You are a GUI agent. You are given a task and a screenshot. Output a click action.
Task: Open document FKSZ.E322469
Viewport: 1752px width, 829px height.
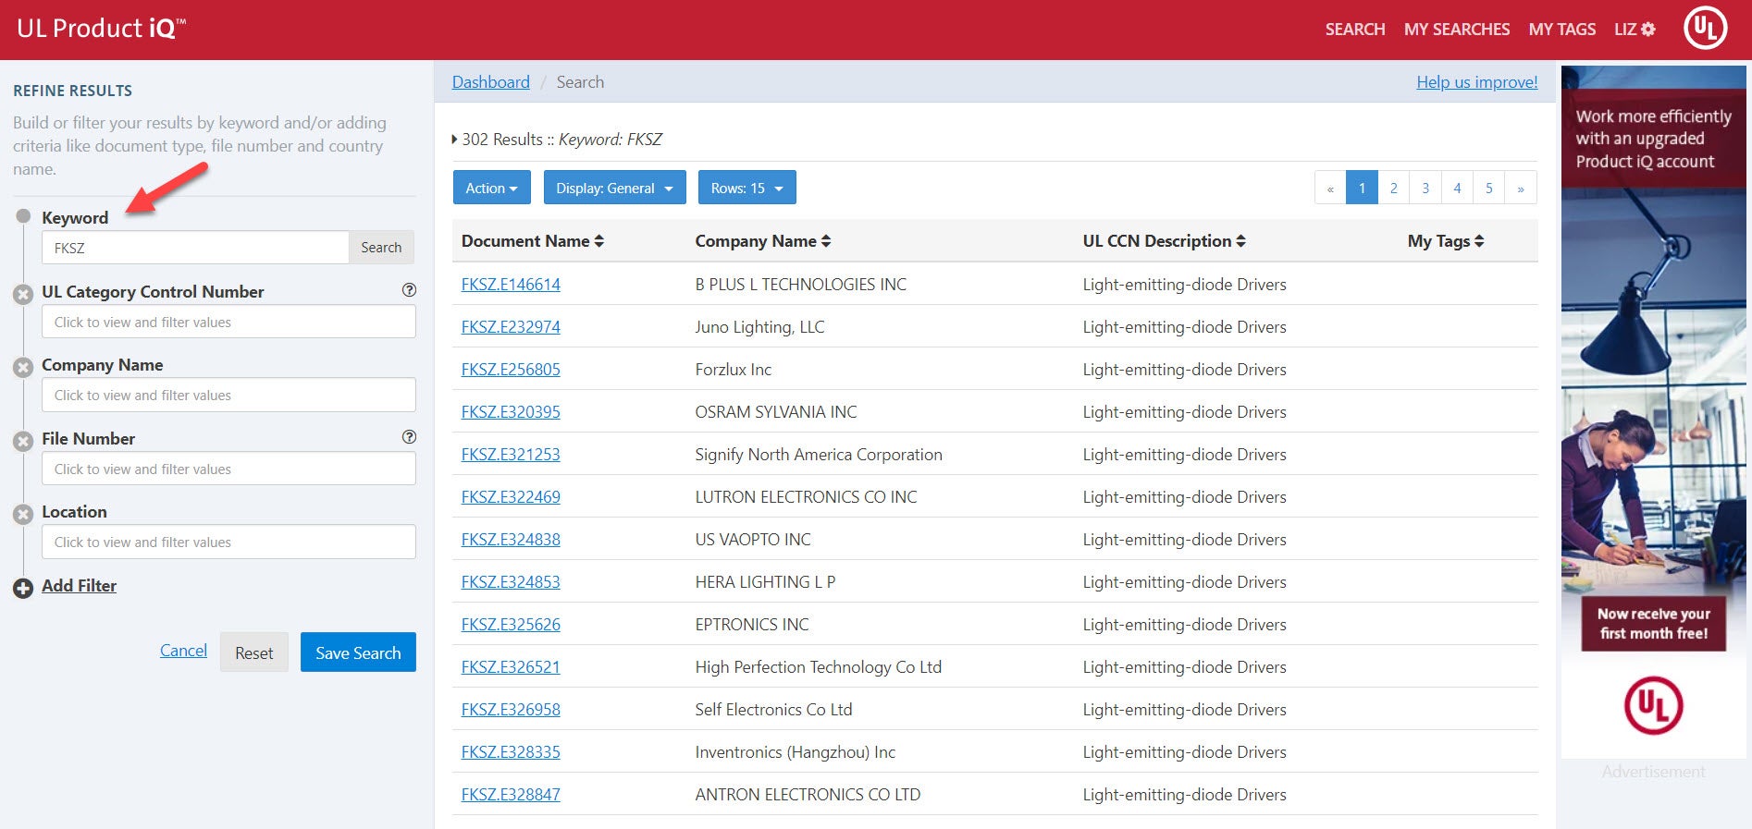[511, 497]
